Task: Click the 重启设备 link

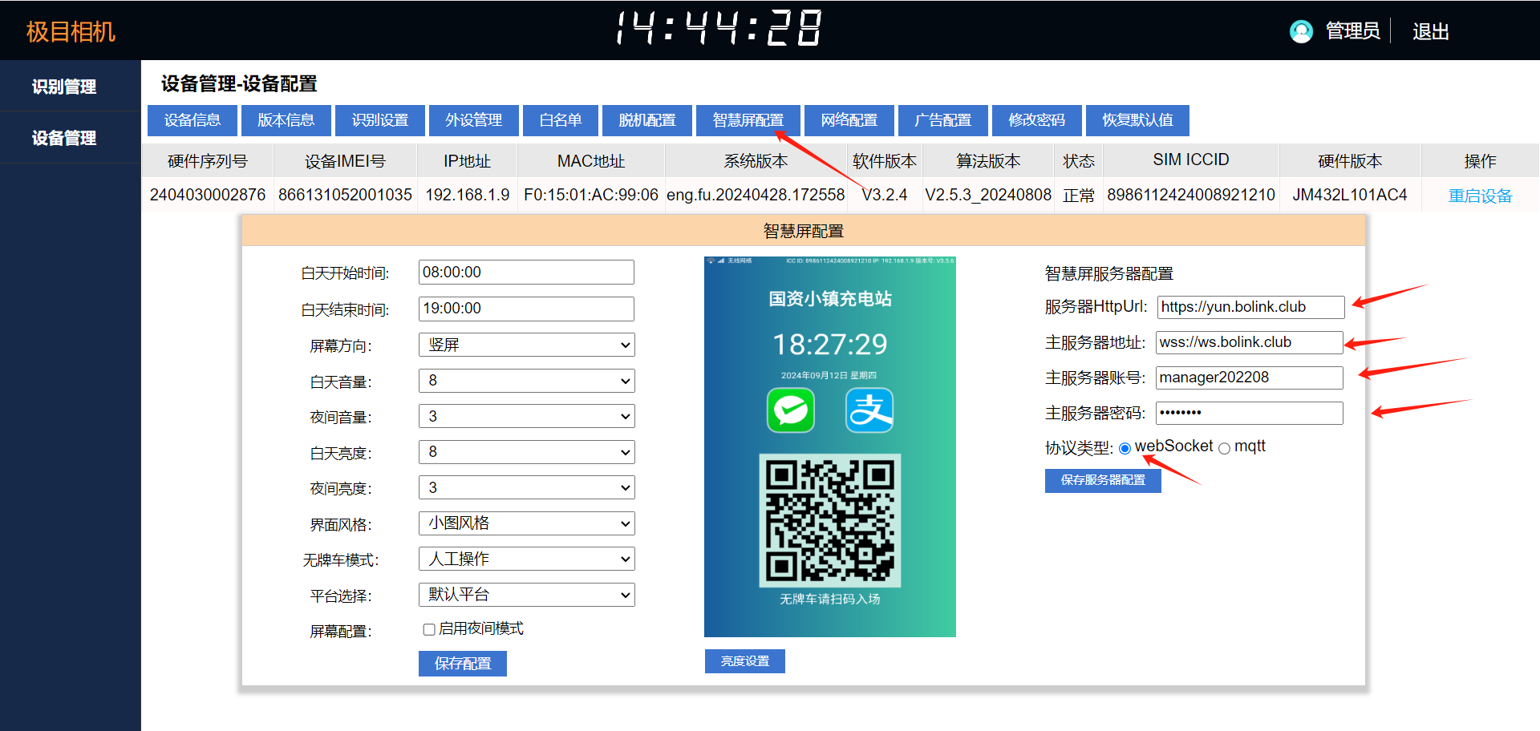Action: point(1480,196)
